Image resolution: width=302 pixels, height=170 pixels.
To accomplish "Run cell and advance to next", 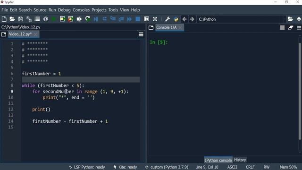I will [x=70, y=19].
